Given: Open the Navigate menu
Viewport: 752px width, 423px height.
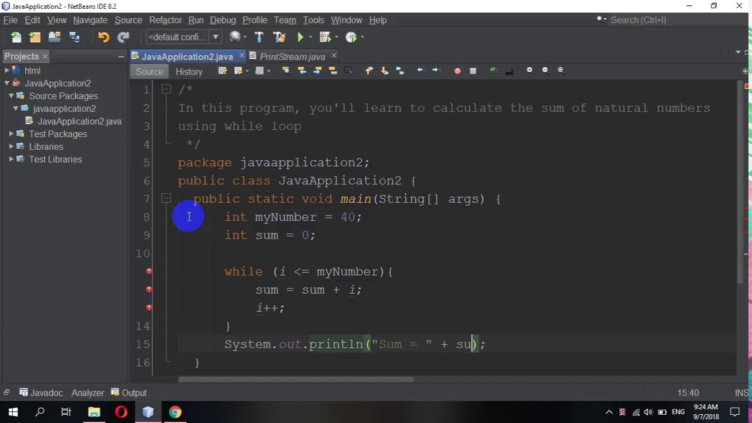Looking at the screenshot, I should 90,20.
